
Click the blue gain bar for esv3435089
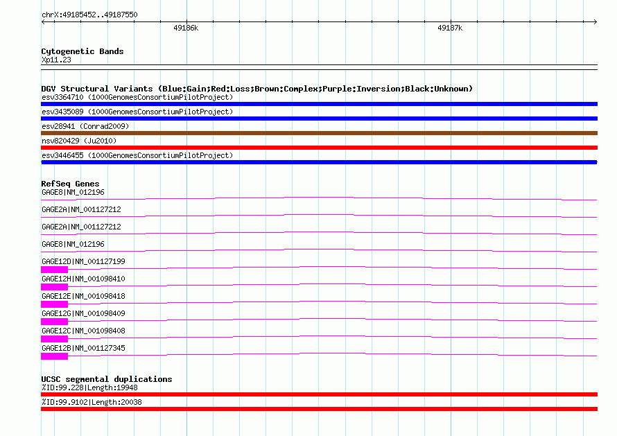[319, 119]
